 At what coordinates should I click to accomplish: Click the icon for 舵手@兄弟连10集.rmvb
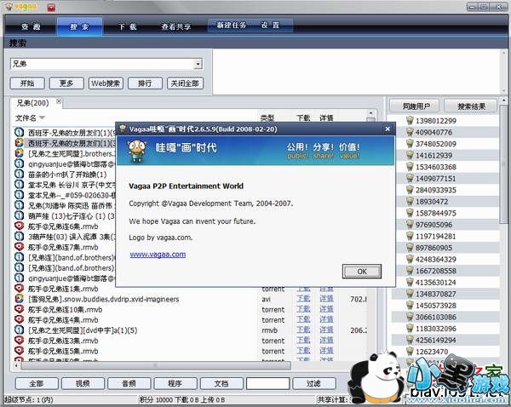(20, 309)
